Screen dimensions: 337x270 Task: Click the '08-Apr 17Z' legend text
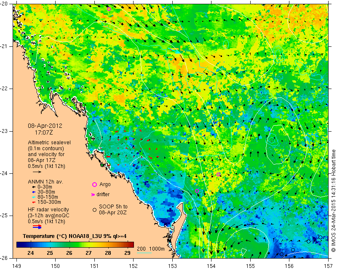[x=41, y=160]
